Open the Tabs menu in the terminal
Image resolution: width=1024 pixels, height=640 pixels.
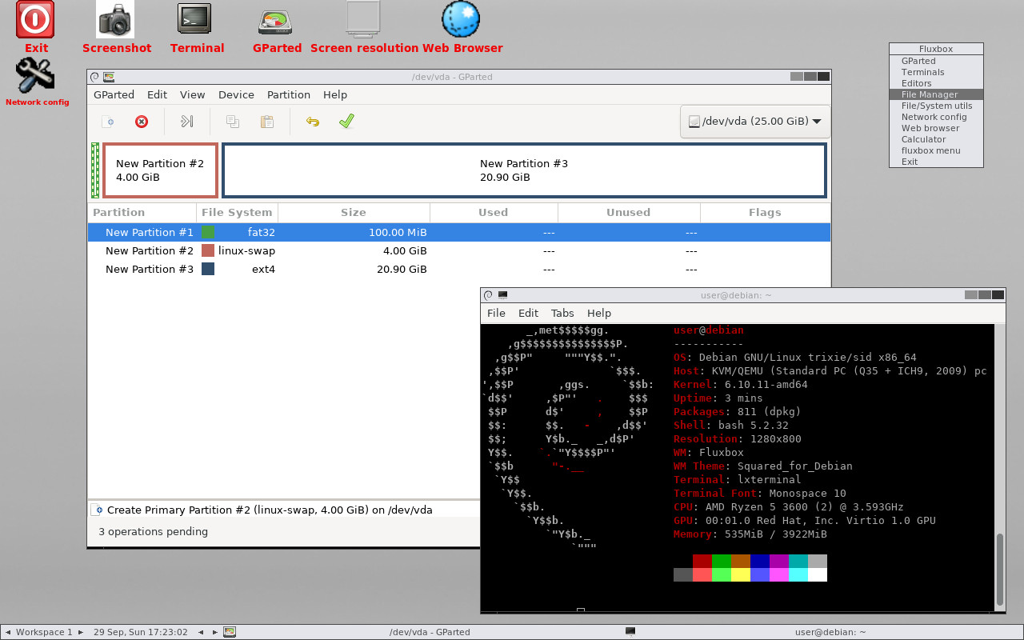[562, 313]
